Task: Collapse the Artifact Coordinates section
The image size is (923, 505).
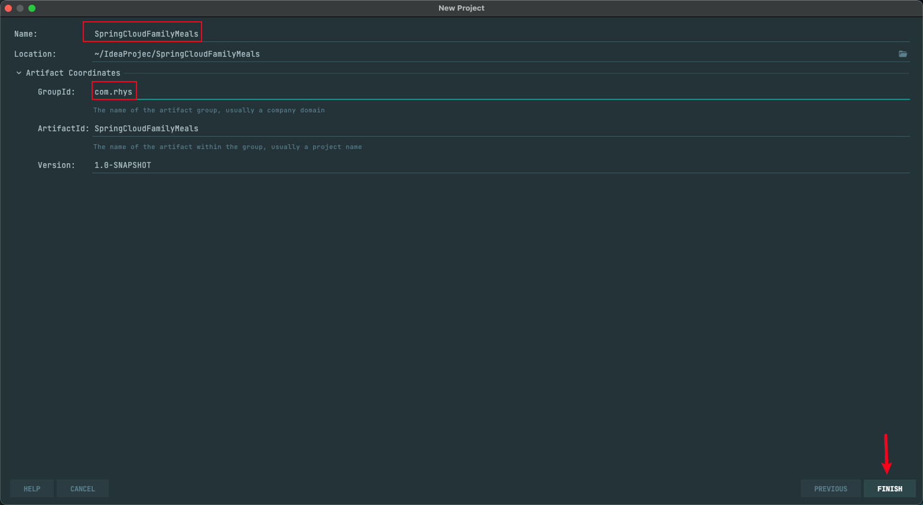Action: [19, 73]
